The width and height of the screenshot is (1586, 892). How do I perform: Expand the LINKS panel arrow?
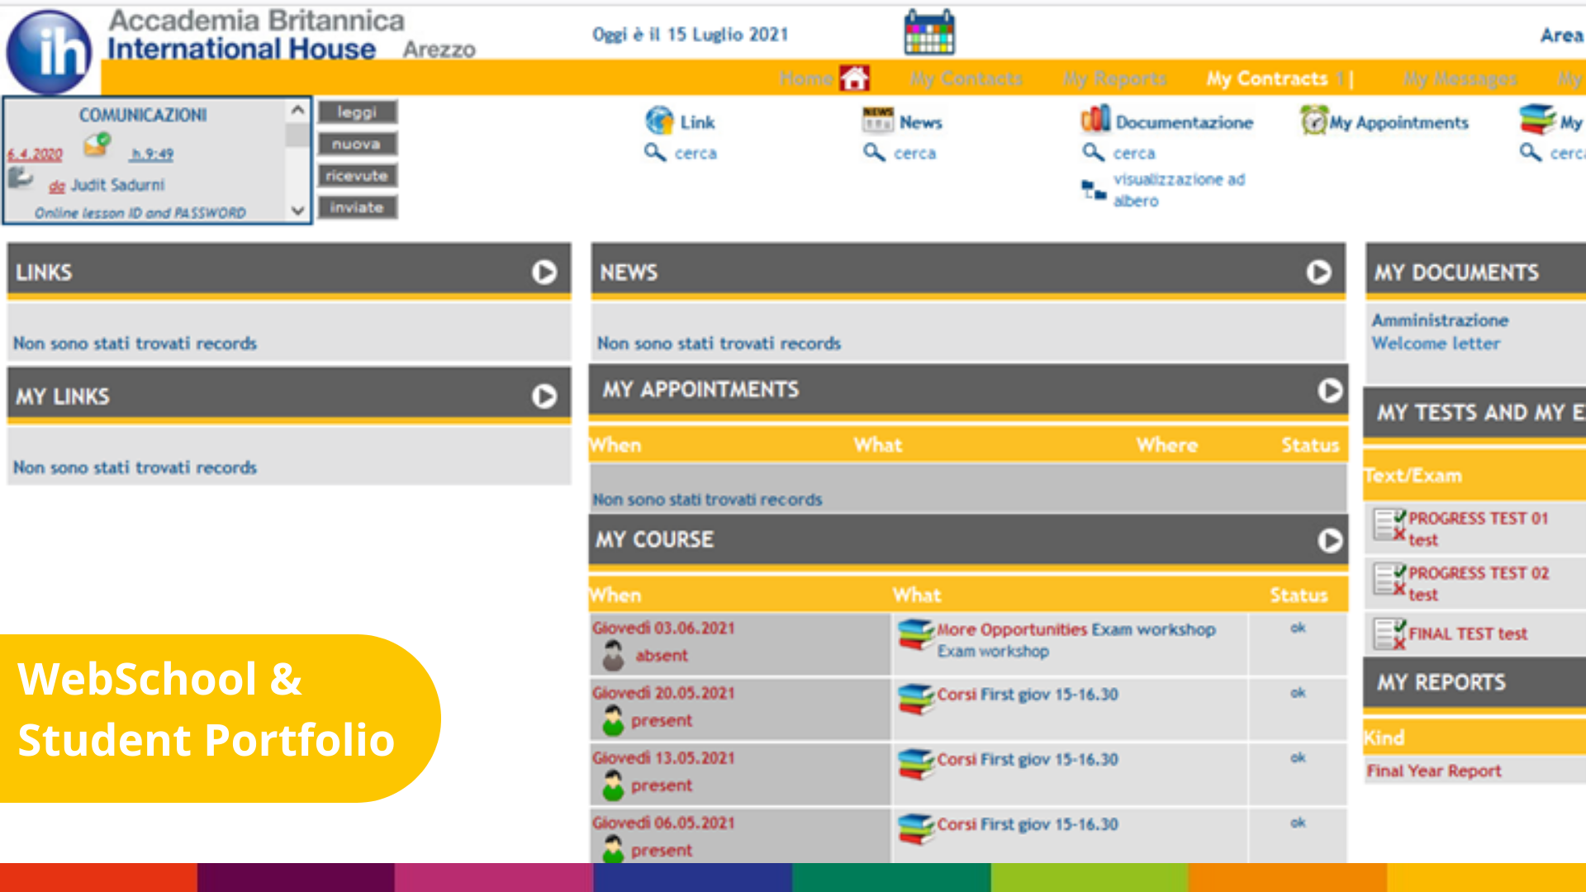click(x=544, y=272)
